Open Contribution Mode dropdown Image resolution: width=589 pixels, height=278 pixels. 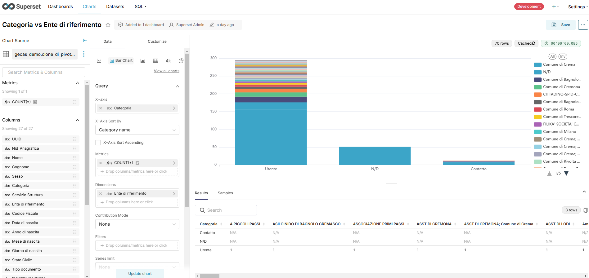click(137, 224)
